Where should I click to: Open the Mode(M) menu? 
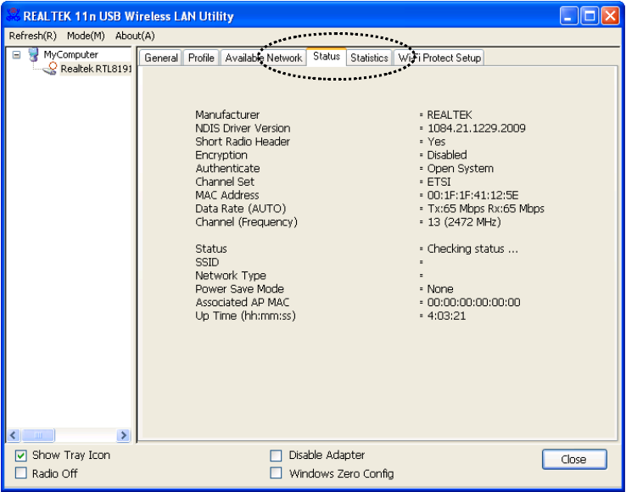(x=86, y=36)
